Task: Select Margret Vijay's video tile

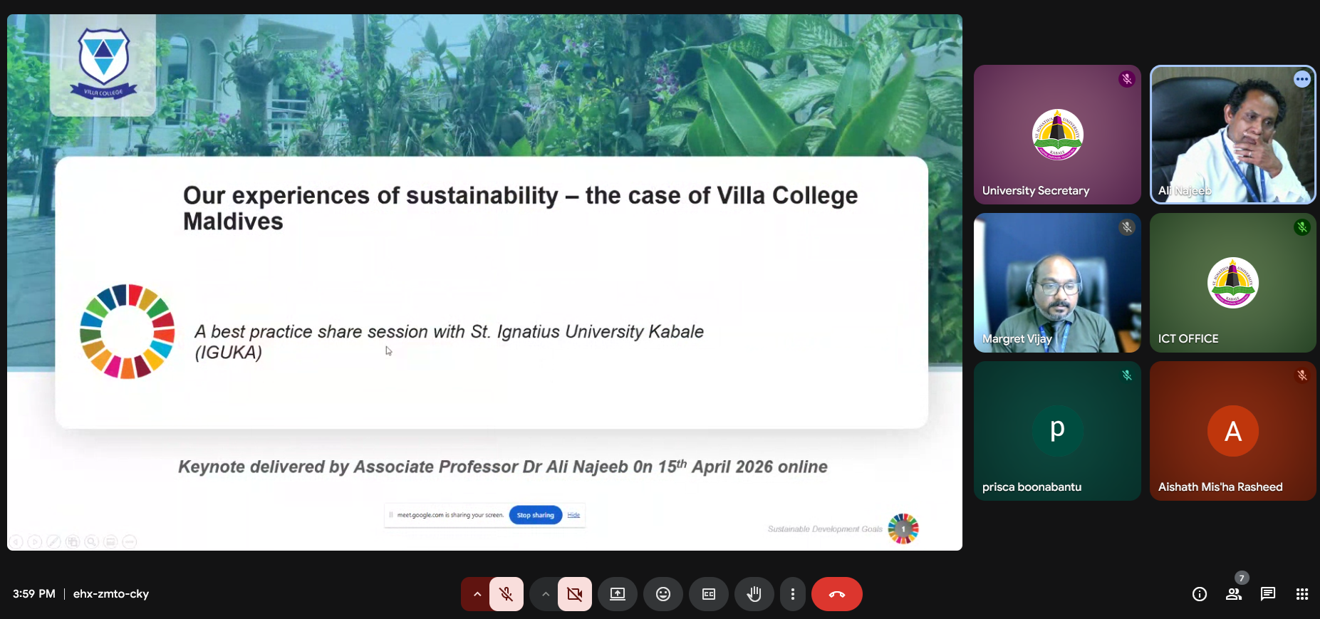Action: (x=1057, y=283)
